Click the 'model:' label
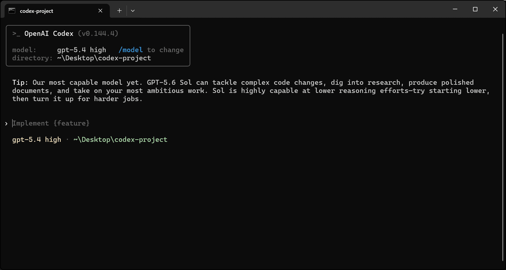Screen dimensions: 506x270 click(x=24, y=50)
